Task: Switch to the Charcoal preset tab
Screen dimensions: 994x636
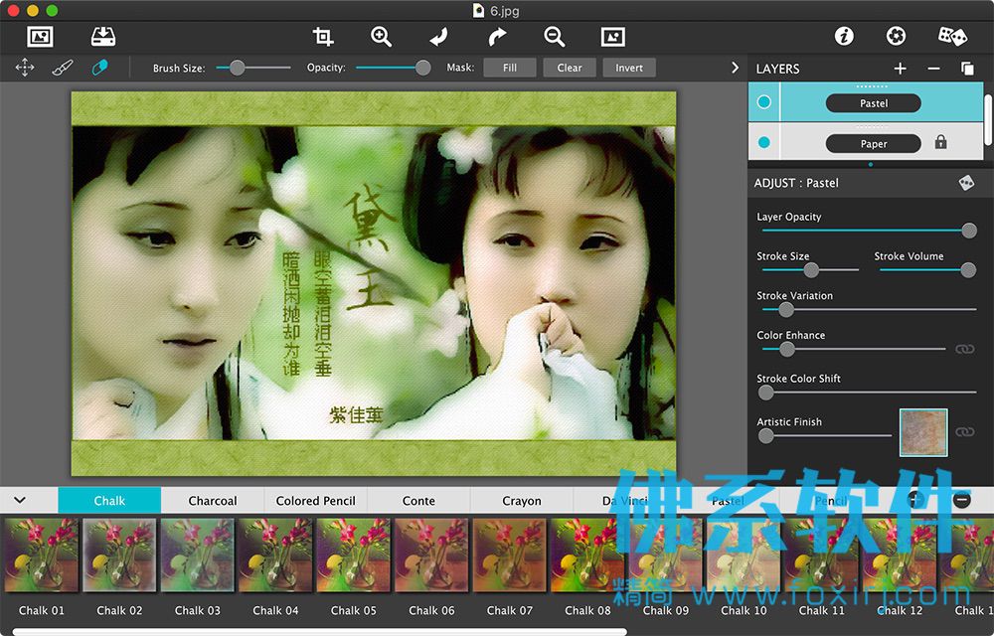Action: [x=213, y=501]
